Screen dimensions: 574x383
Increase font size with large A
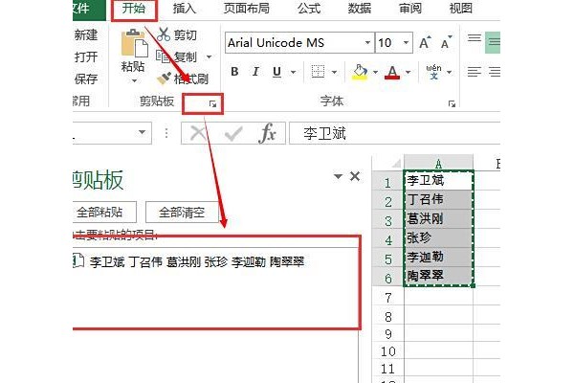(425, 42)
